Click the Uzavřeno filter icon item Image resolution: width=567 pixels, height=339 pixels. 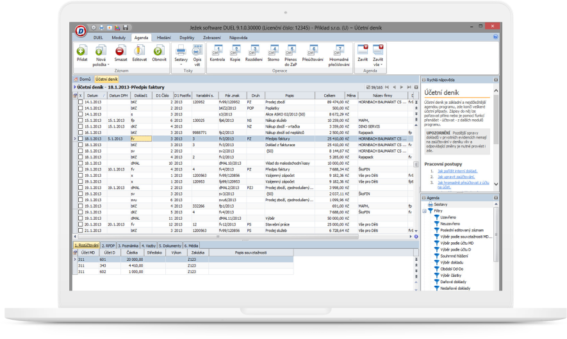click(436, 217)
